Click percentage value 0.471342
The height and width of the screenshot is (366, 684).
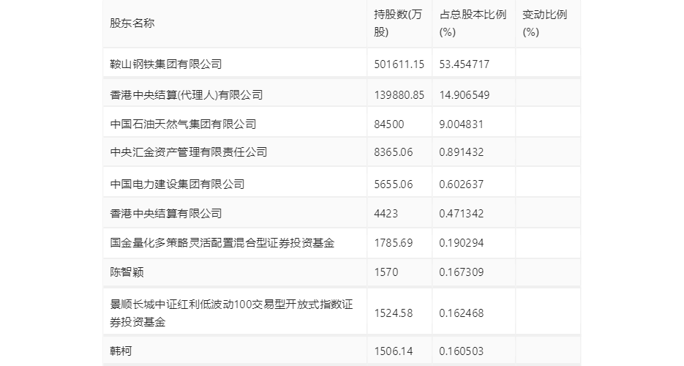click(462, 213)
